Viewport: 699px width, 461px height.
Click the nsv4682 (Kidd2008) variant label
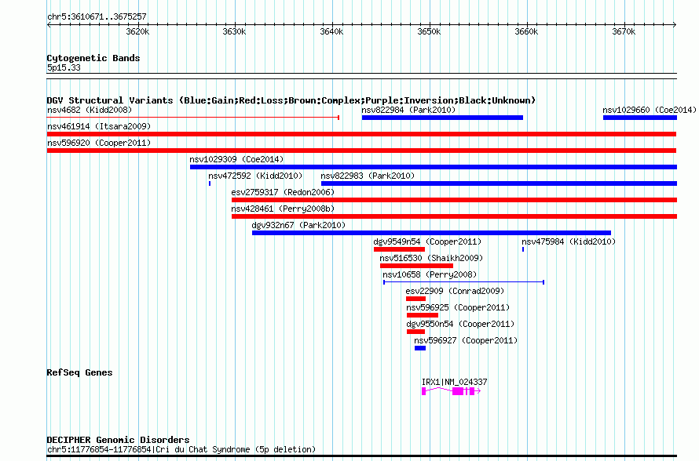tap(90, 110)
